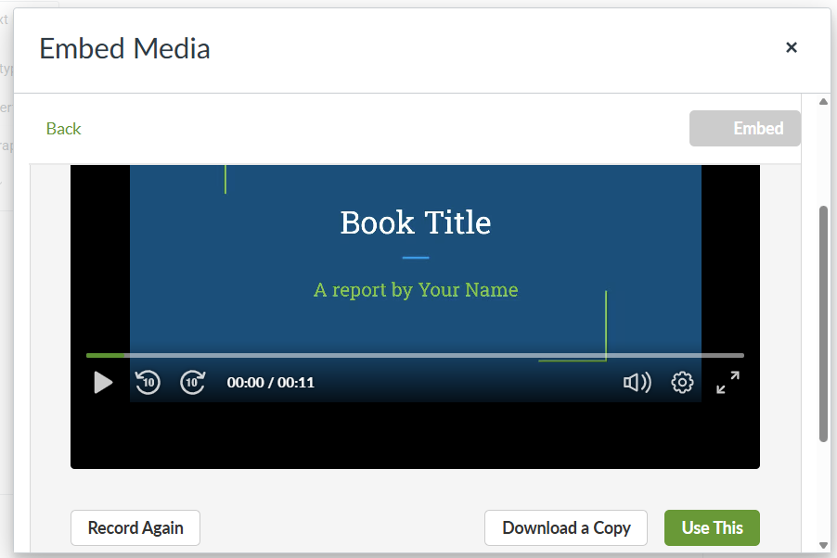837x558 pixels.
Task: Click the video seek progress bar
Action: pos(415,355)
